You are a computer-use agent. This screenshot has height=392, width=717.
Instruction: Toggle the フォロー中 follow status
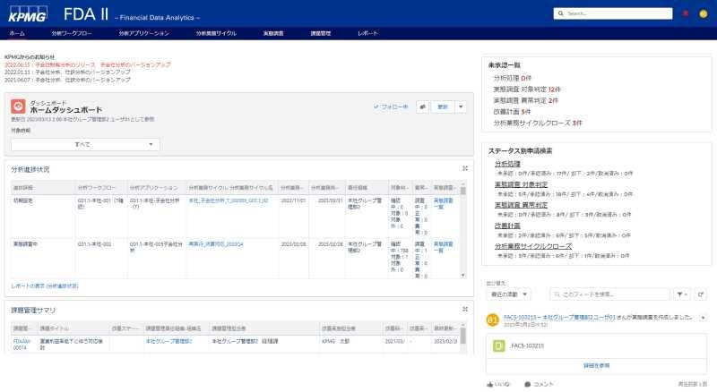[391, 107]
